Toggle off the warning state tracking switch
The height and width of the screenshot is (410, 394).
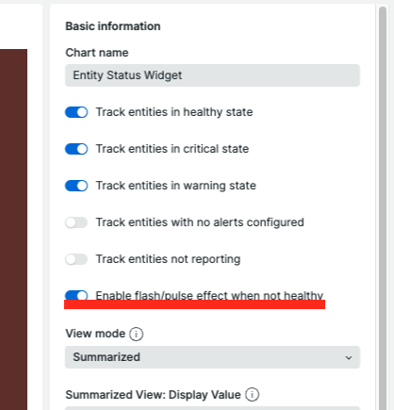pyautogui.click(x=76, y=186)
